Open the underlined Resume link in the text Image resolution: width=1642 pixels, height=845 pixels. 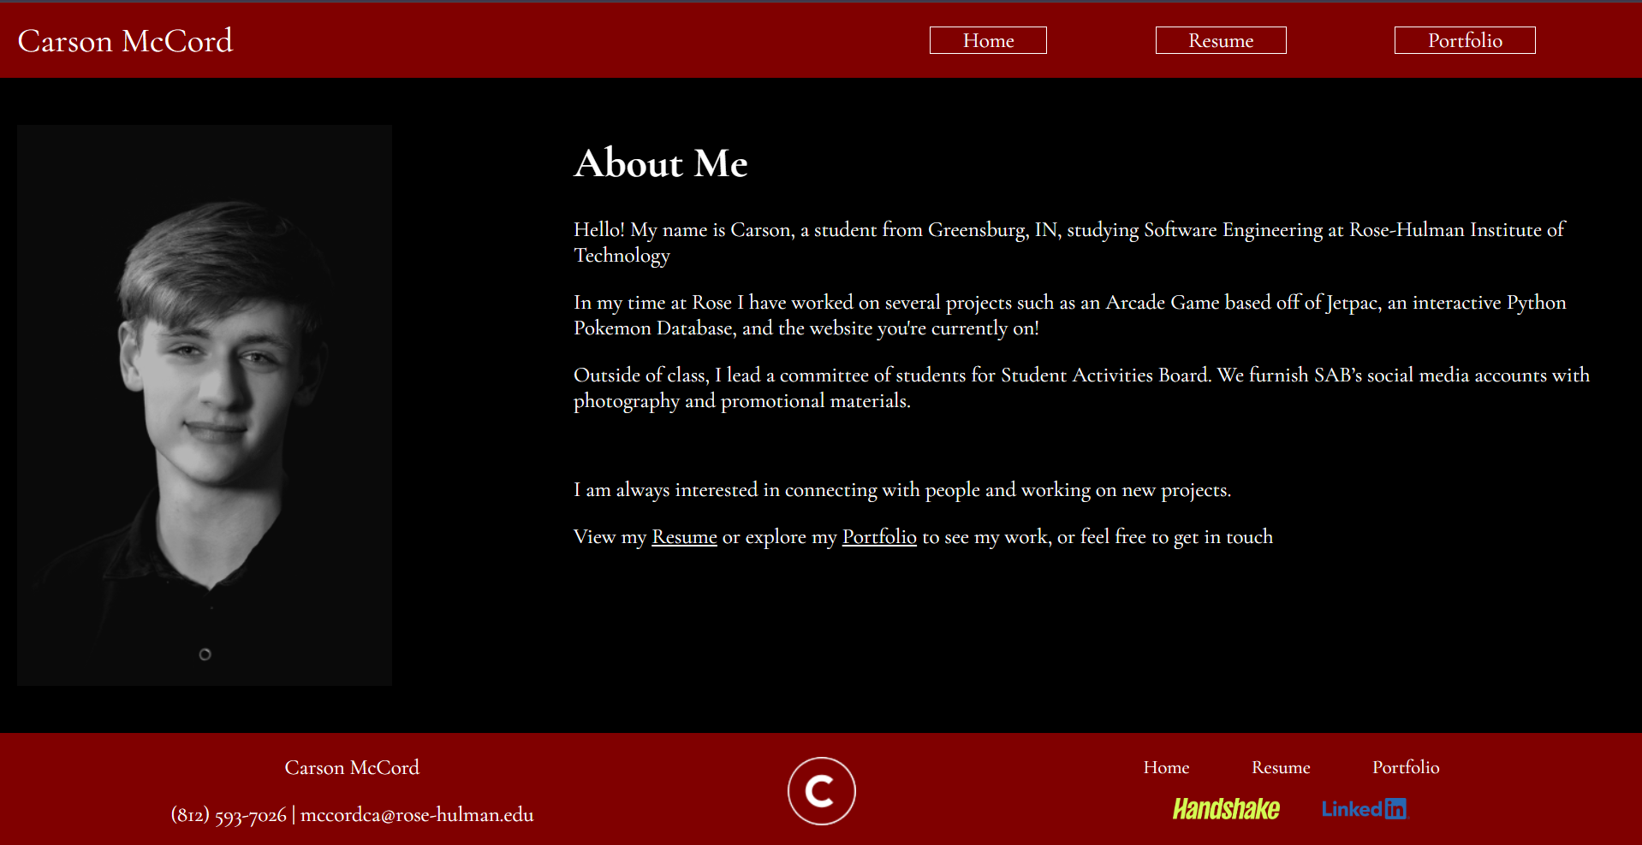[684, 536]
